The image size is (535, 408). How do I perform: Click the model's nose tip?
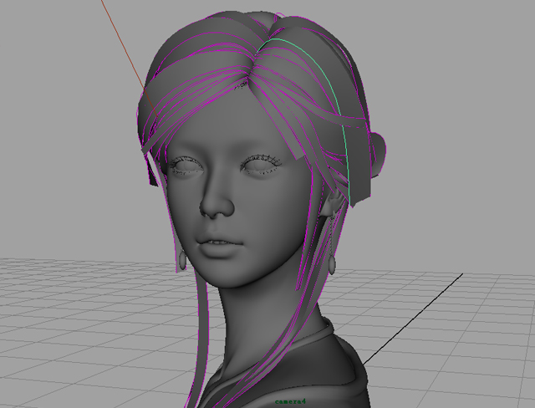pyautogui.click(x=212, y=208)
